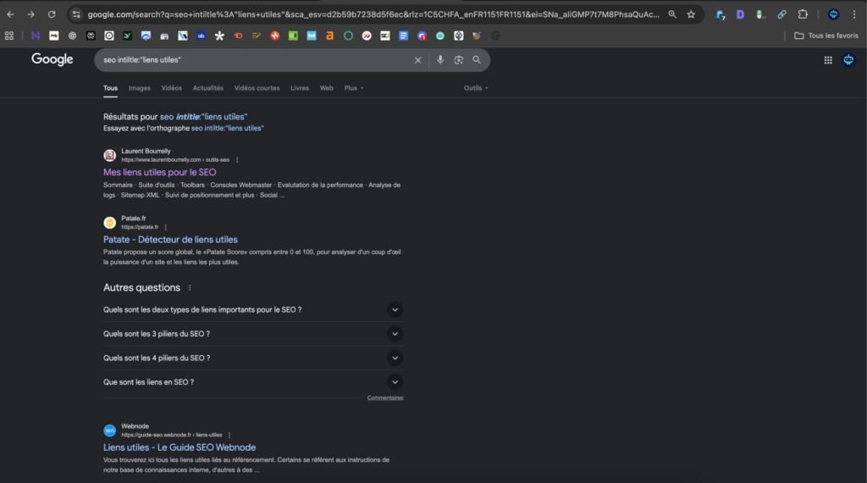The width and height of the screenshot is (867, 483).
Task: Open the Outils dropdown
Action: pos(476,88)
